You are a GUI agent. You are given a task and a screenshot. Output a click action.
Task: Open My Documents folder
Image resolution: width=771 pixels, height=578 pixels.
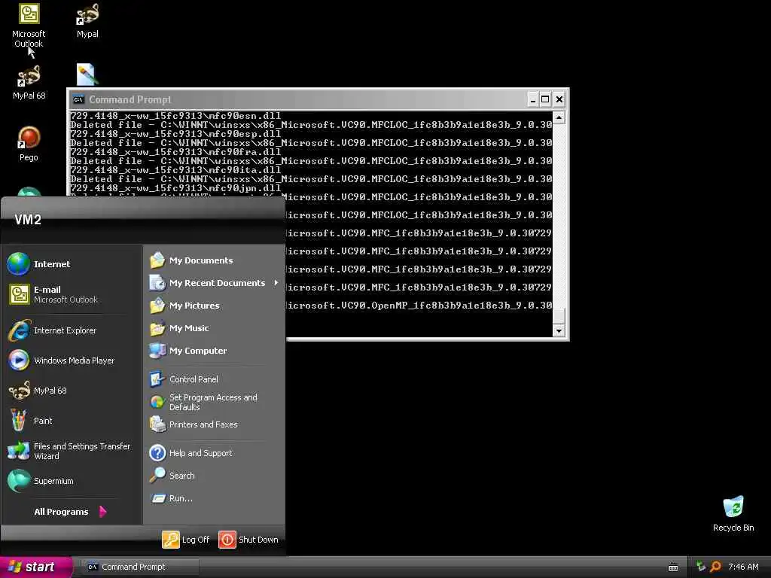[x=215, y=260]
